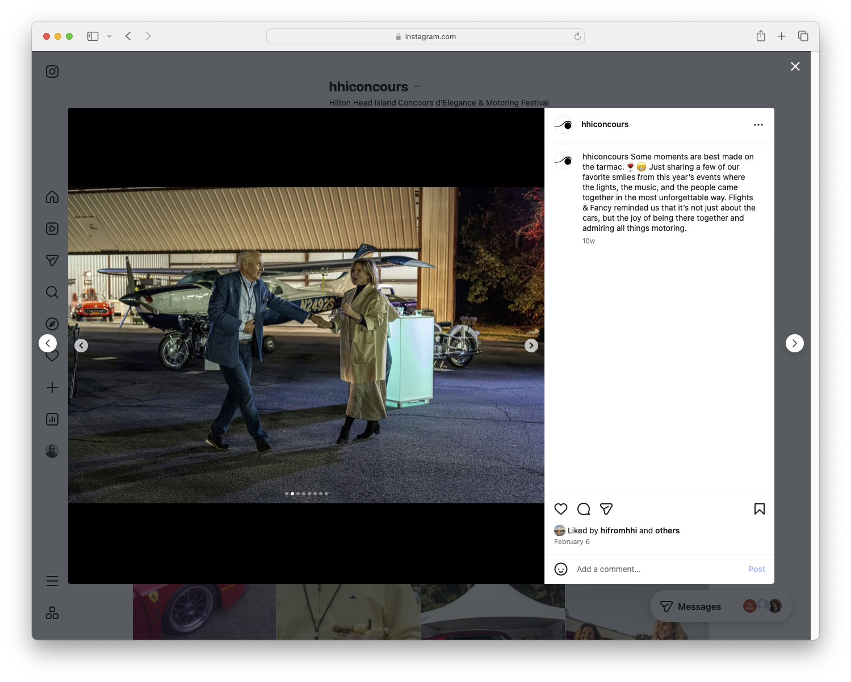This screenshot has width=851, height=682.
Task: Select the Reels icon in sidebar
Action: [52, 229]
